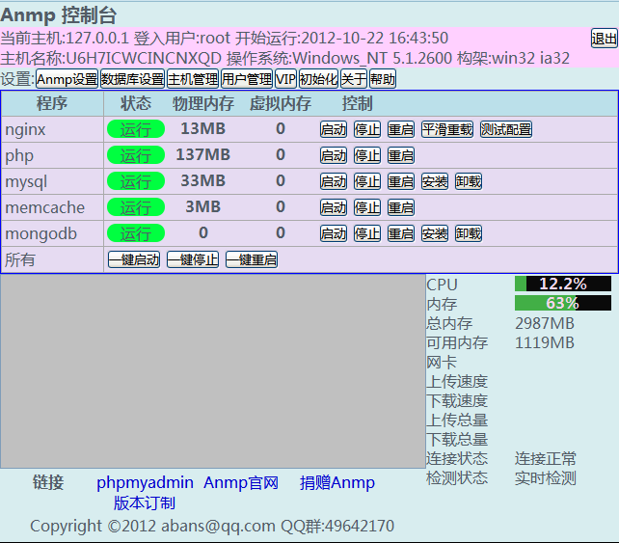Restart nginx with 重启 button

401,129
